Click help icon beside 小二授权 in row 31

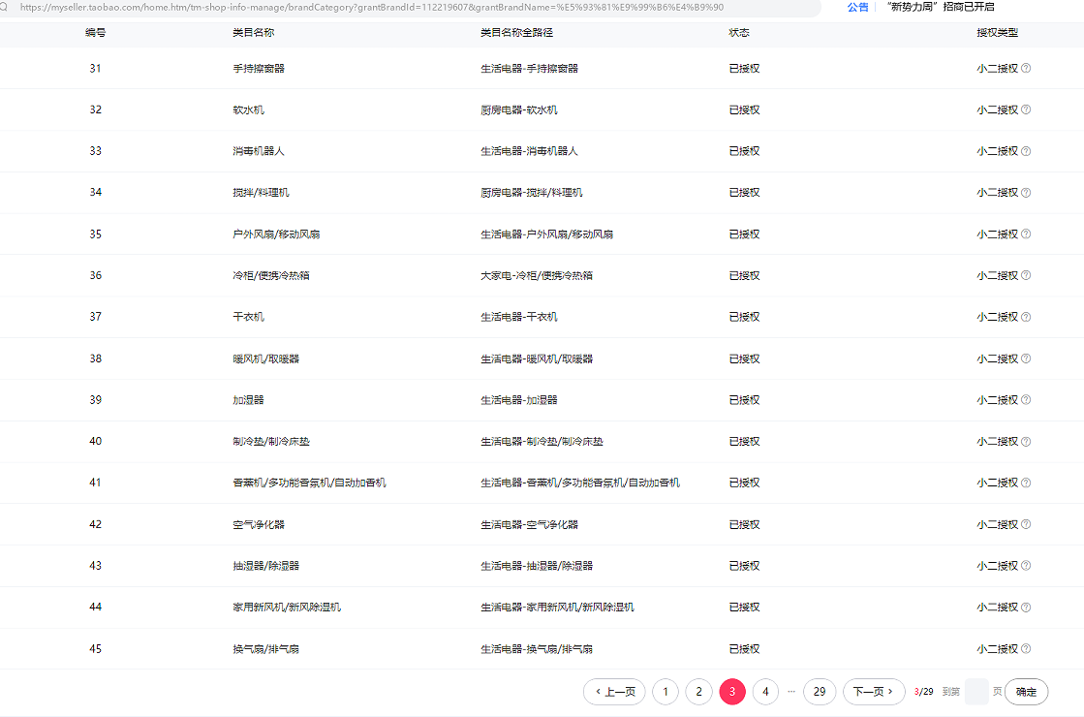tap(1026, 69)
